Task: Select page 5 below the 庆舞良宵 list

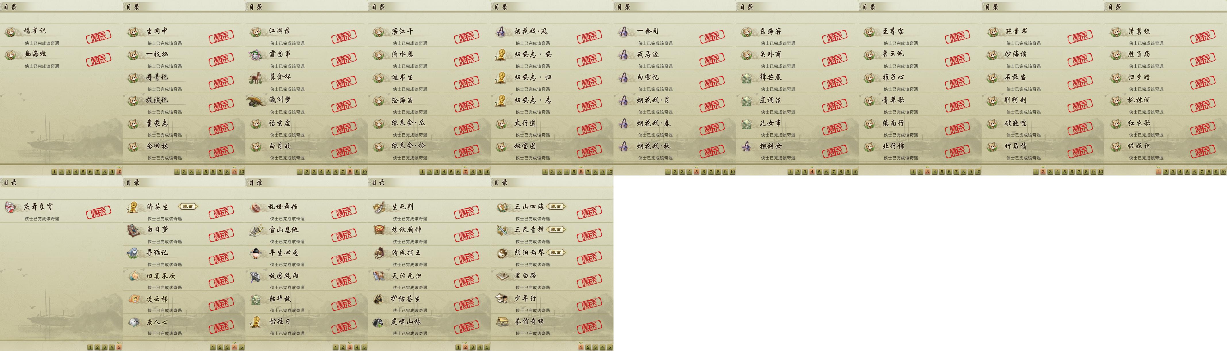Action: [x=119, y=347]
